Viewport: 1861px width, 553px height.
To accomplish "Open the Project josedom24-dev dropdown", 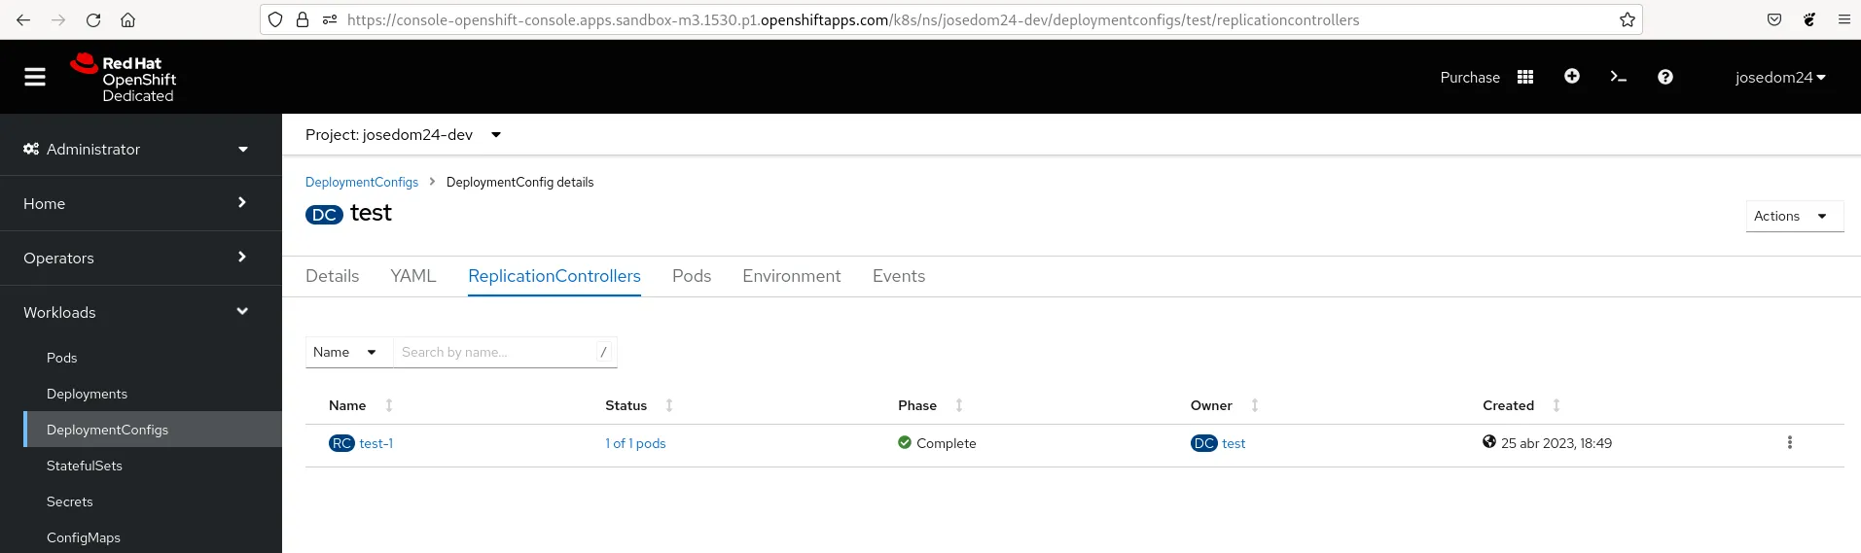I will tap(403, 135).
